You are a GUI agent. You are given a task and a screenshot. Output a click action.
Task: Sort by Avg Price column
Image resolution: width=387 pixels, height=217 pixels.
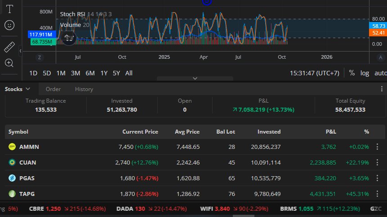tap(187, 132)
